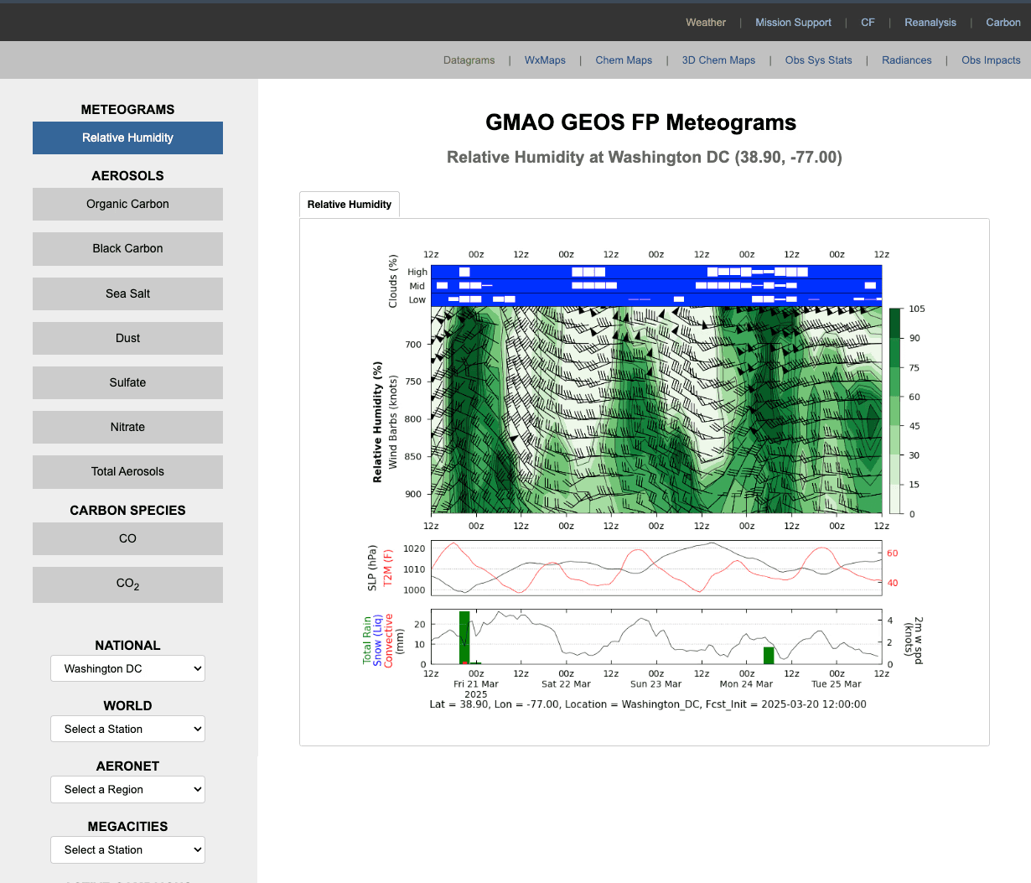Open Chem Maps in the secondary menu
The image size is (1031, 883).
coord(624,60)
